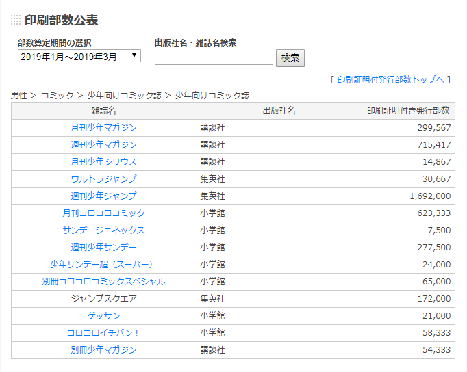Click the circulation value 54,333
467x372 pixels.
pyautogui.click(x=437, y=350)
